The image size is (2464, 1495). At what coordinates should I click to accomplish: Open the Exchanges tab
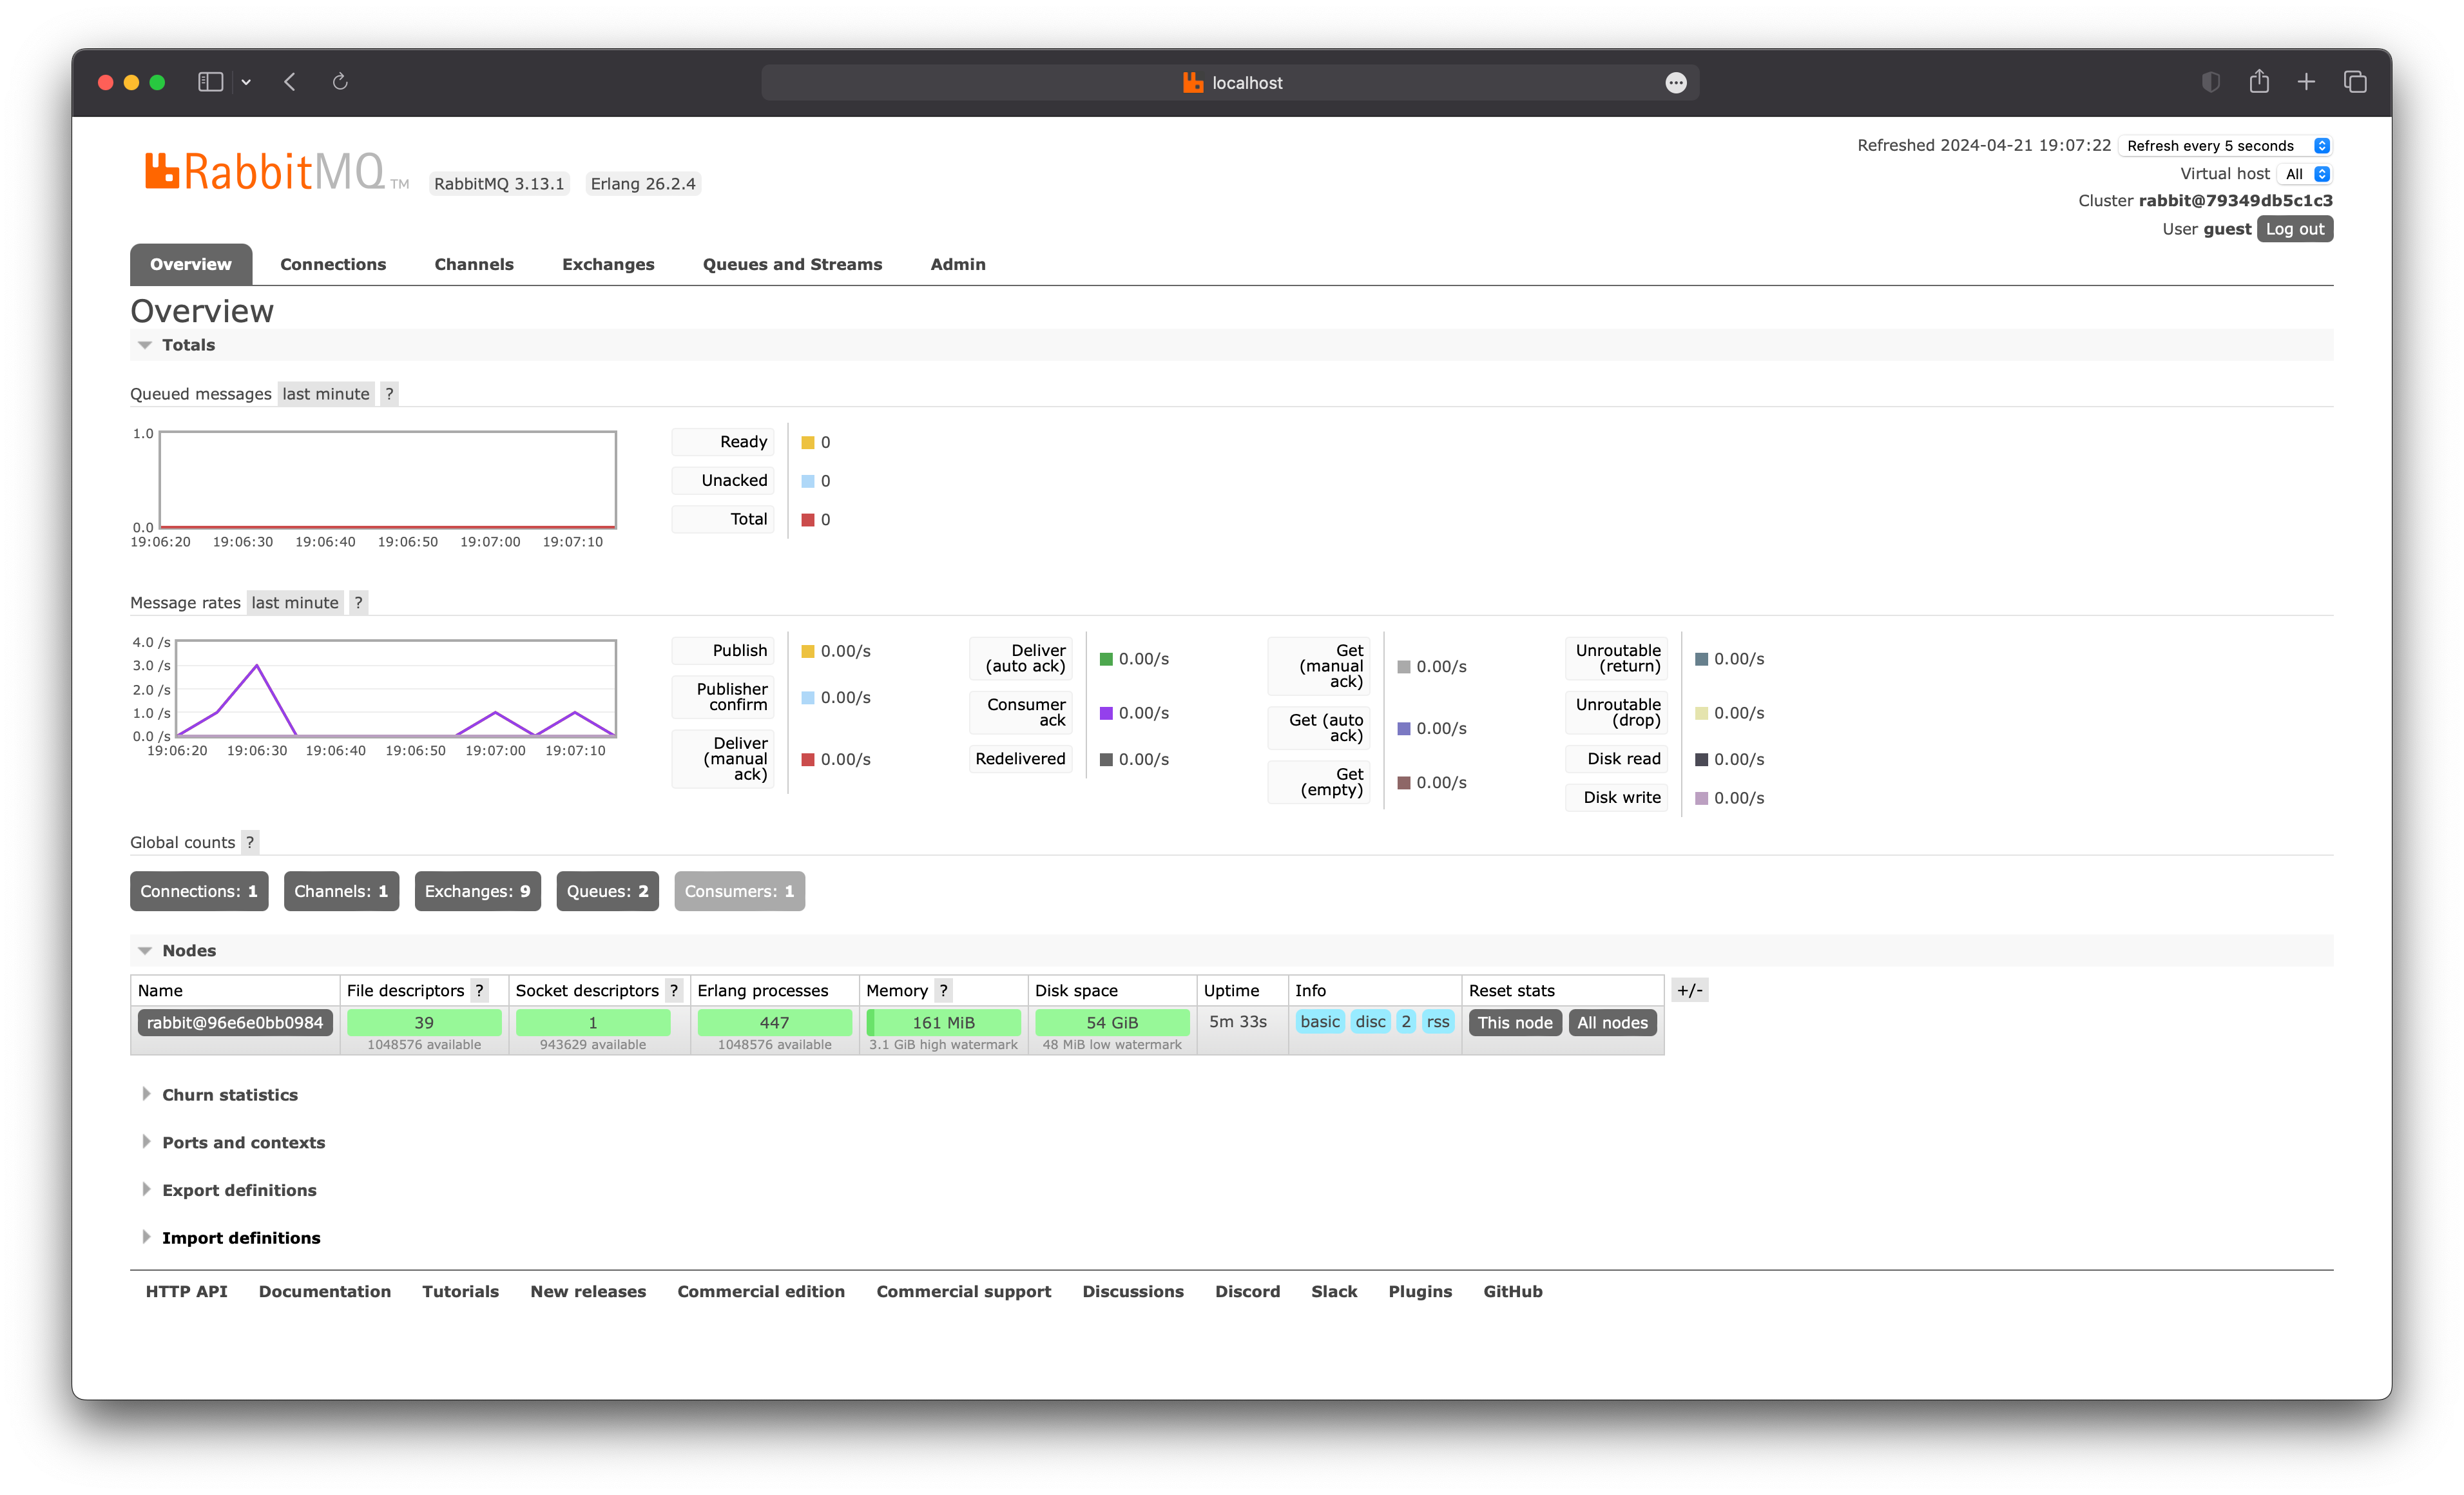pyautogui.click(x=608, y=264)
